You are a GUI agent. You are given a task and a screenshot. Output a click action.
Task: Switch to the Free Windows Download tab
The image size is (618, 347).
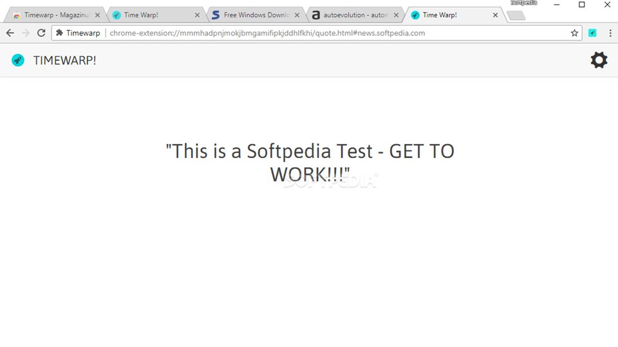click(x=256, y=15)
